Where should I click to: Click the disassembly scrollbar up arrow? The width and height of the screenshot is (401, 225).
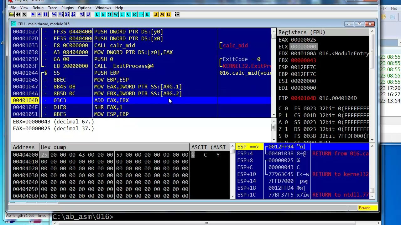coord(273,31)
